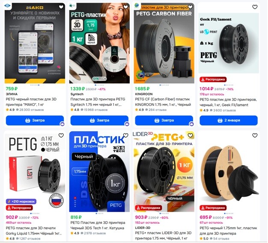Open LIDER-3D PETG+ product title link
268x243 pixels.
pyautogui.click(x=163, y=236)
